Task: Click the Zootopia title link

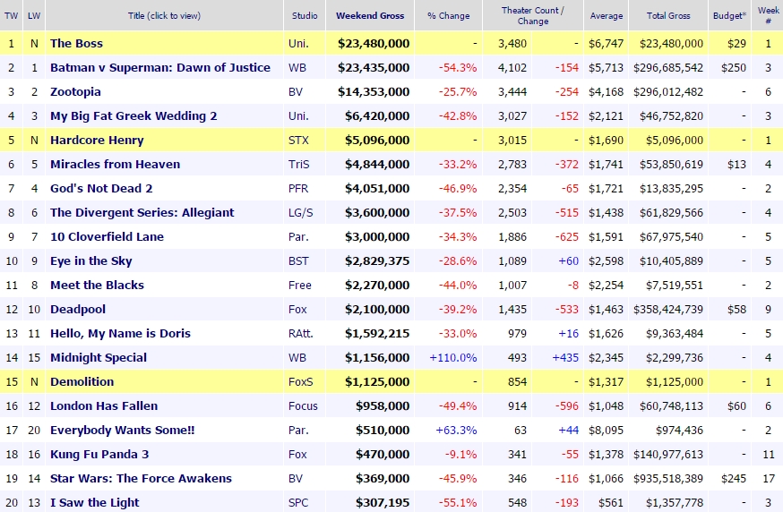Action: [x=75, y=92]
